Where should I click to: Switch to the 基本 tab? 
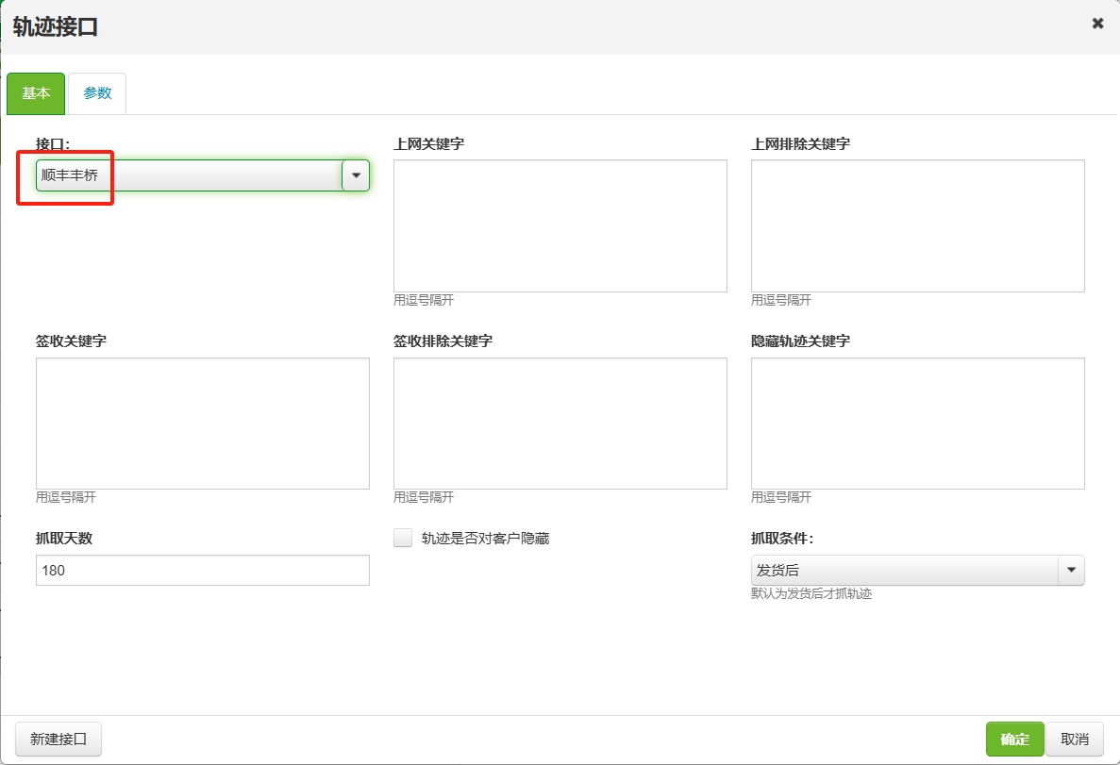(x=36, y=93)
